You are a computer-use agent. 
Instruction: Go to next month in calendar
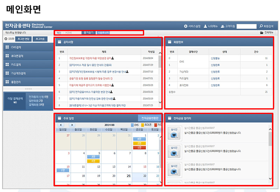pos(72,125)
